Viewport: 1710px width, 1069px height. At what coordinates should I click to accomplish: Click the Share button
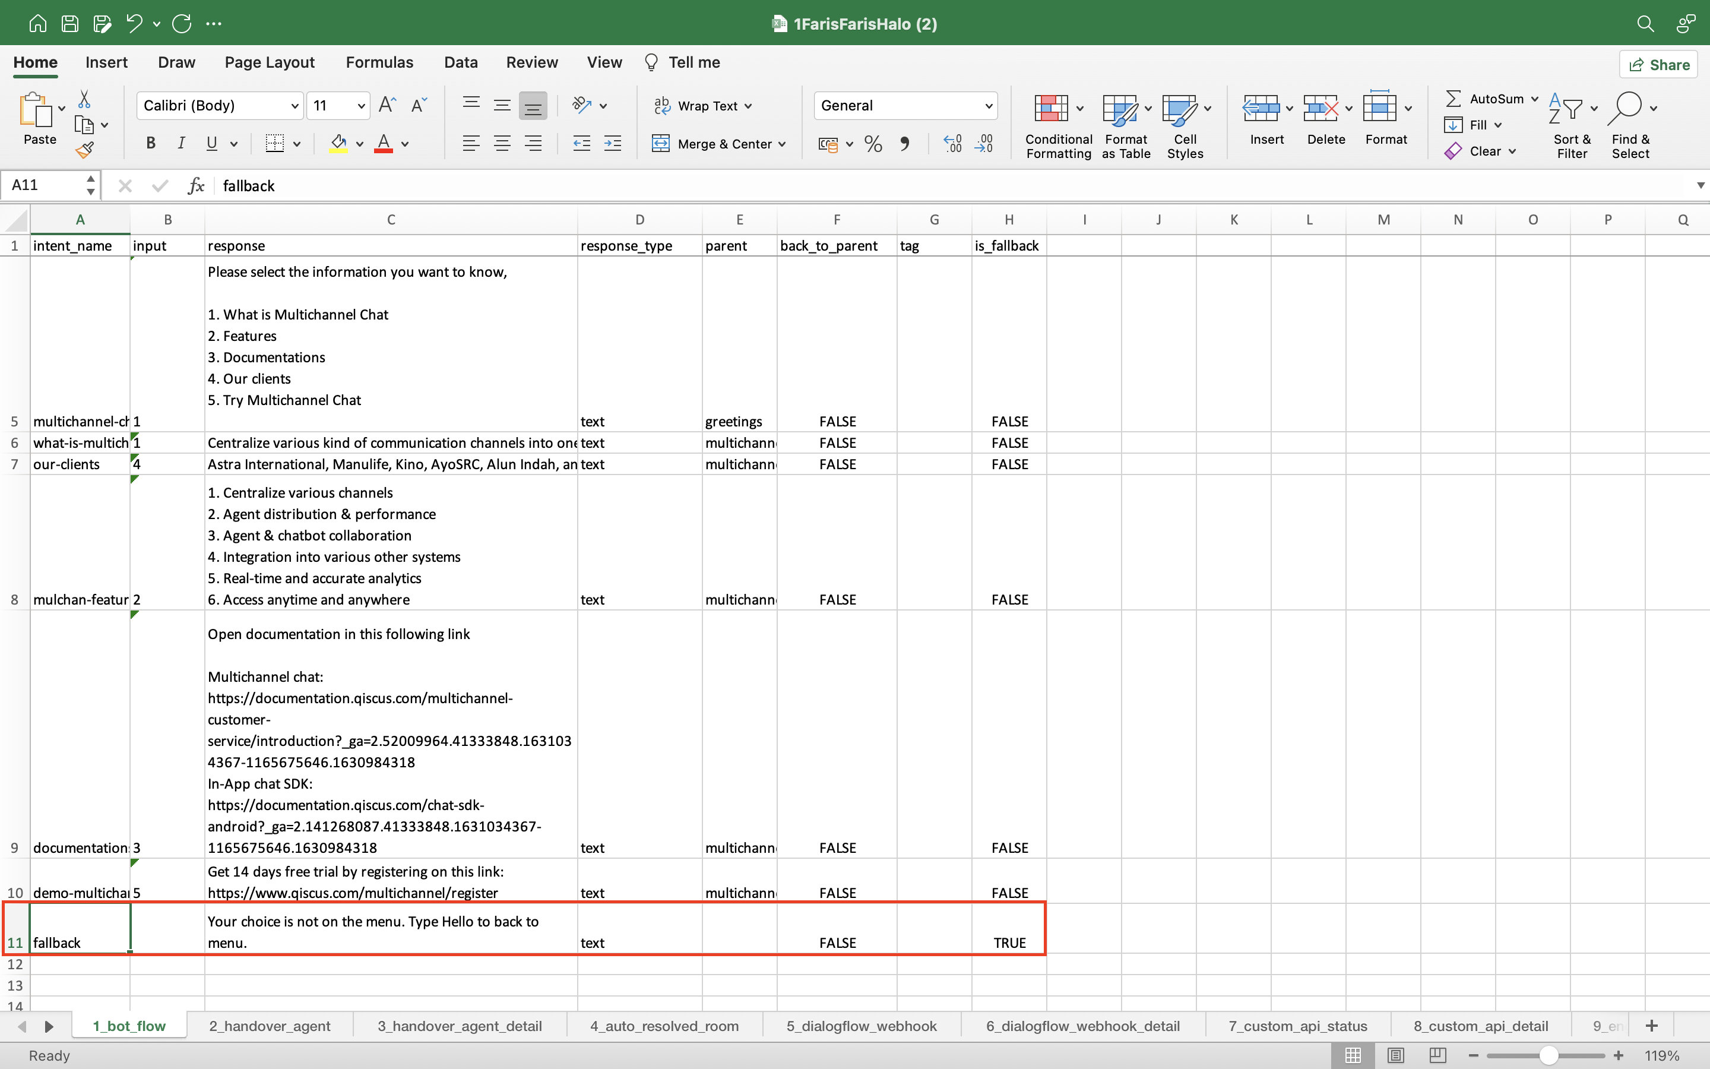click(1658, 65)
